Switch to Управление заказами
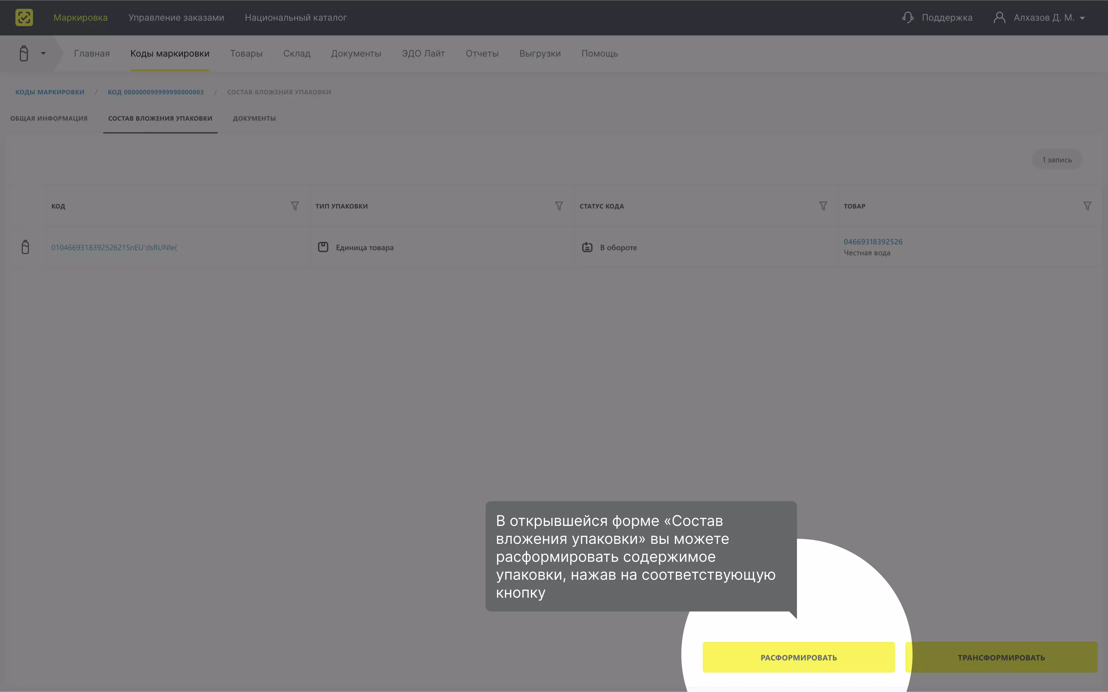Screen dimensions: 1108x692 point(176,17)
